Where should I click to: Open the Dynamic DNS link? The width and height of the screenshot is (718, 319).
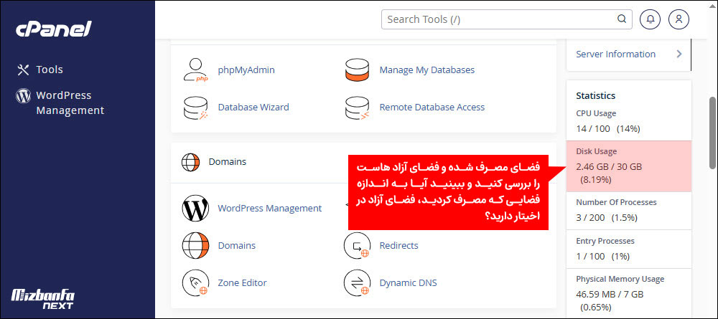(408, 283)
